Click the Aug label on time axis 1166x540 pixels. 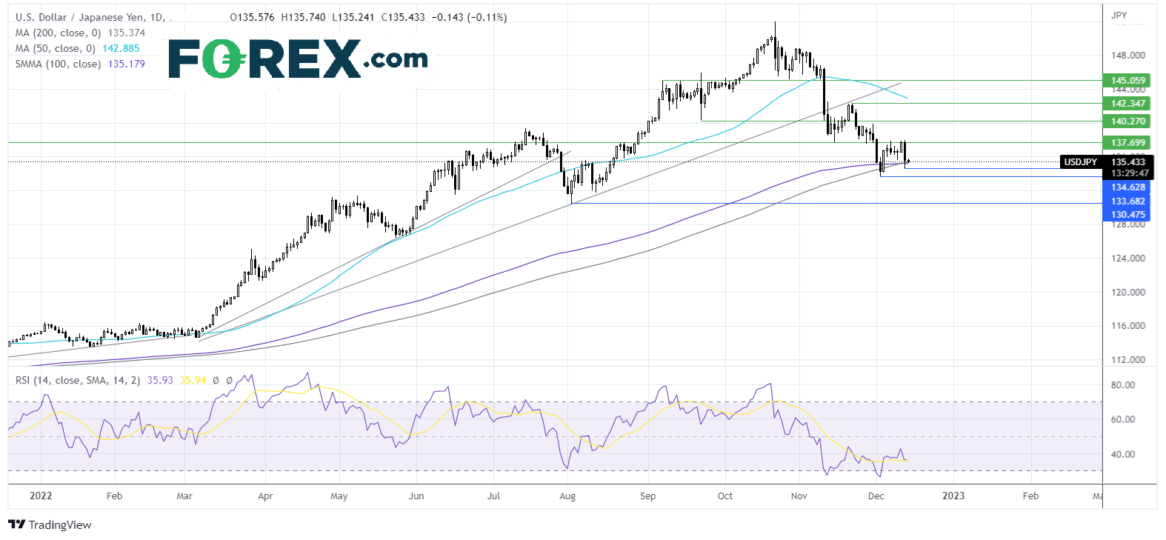[567, 496]
